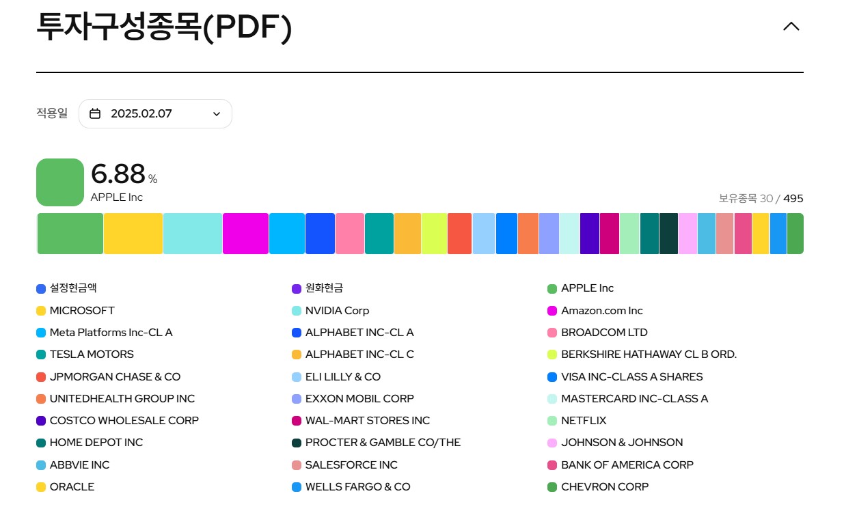Click the 6.88 % percentage value

(x=124, y=175)
